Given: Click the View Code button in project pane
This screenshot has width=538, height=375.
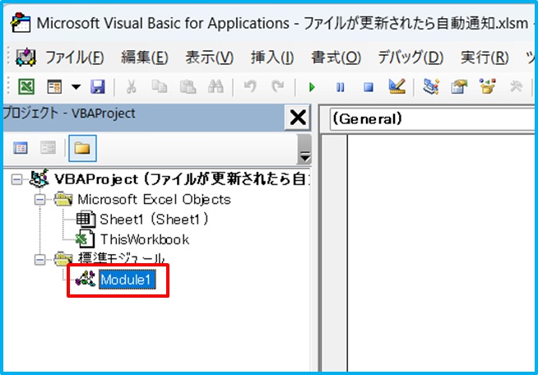Looking at the screenshot, I should click(x=21, y=148).
